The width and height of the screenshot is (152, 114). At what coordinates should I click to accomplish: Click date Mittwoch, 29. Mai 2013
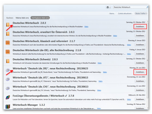(x=137, y=95)
